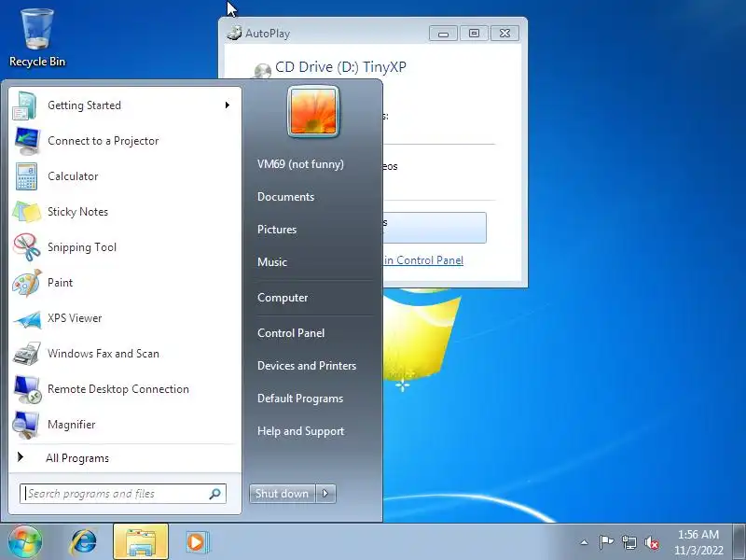Click the user account picture
The height and width of the screenshot is (560, 746).
pyautogui.click(x=313, y=112)
